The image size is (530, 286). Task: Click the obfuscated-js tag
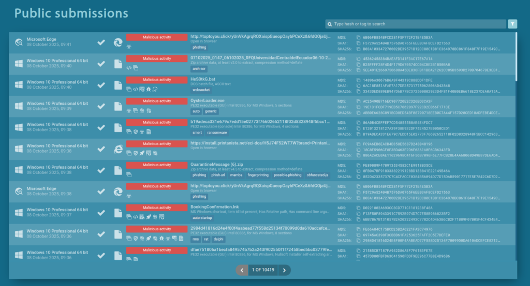(x=318, y=175)
